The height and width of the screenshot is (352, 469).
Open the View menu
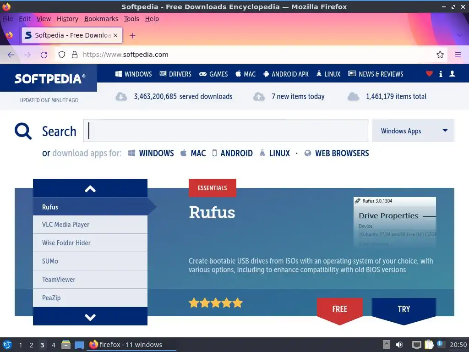coord(44,19)
